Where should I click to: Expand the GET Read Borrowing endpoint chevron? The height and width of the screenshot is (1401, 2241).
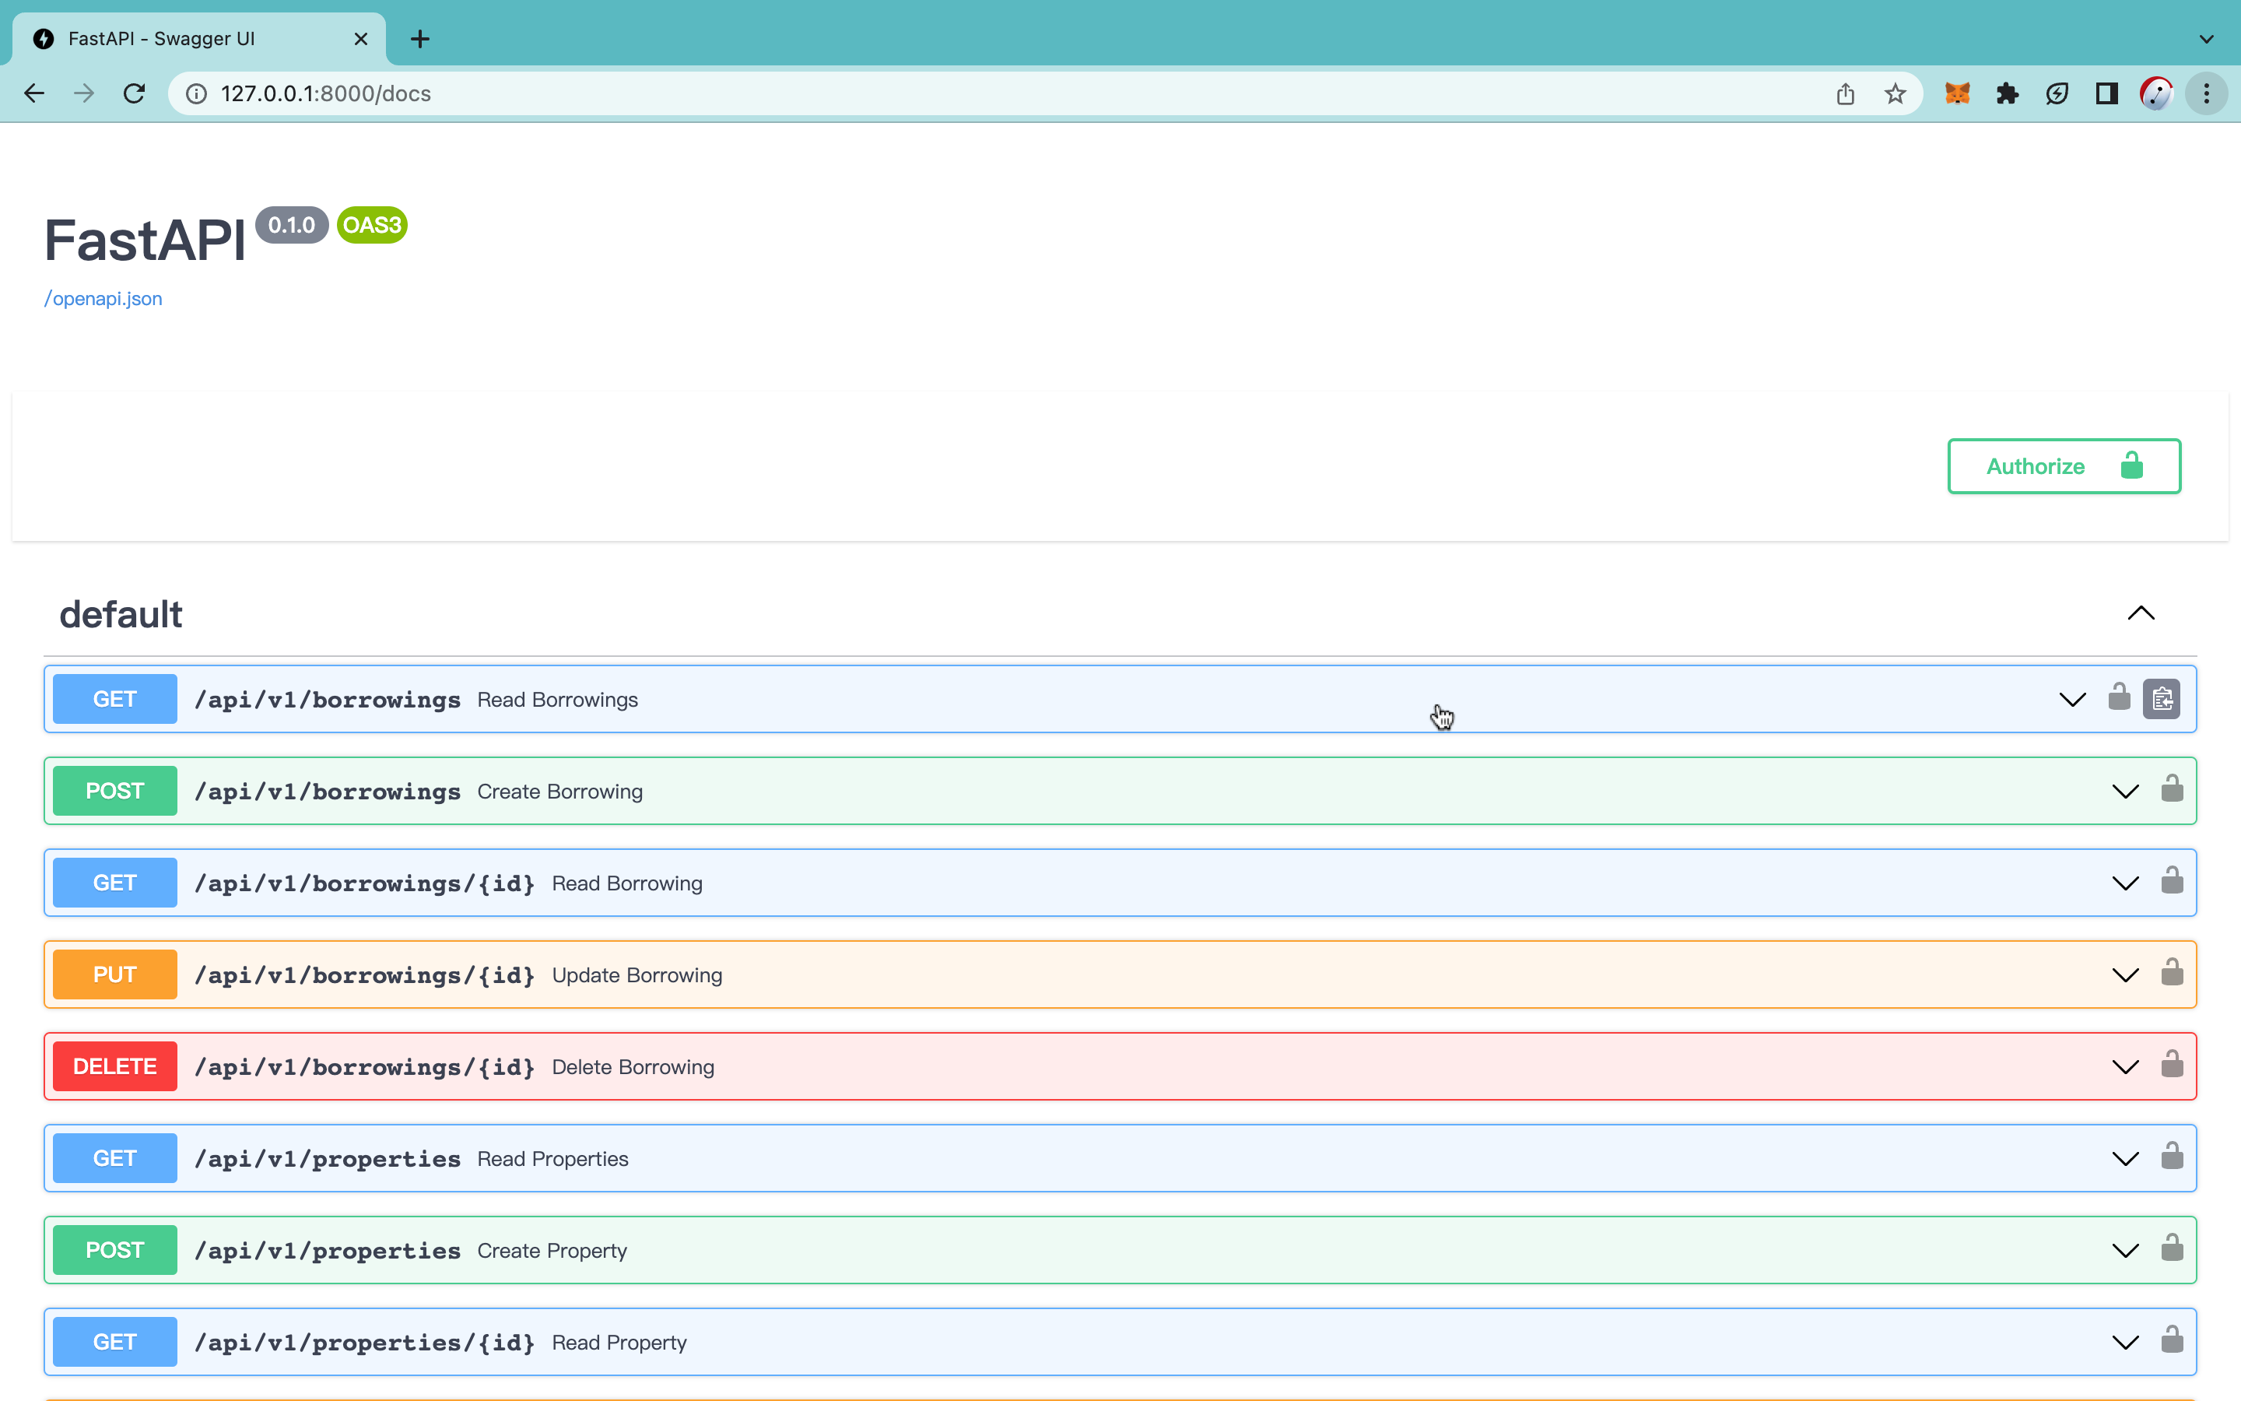tap(2124, 883)
